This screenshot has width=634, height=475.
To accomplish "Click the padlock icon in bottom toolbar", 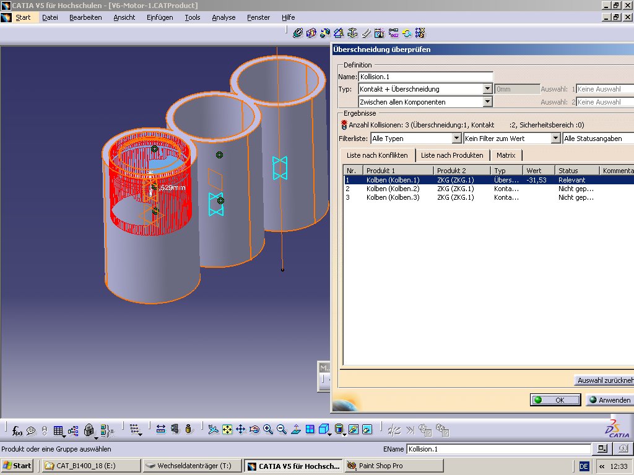I will click(x=89, y=430).
